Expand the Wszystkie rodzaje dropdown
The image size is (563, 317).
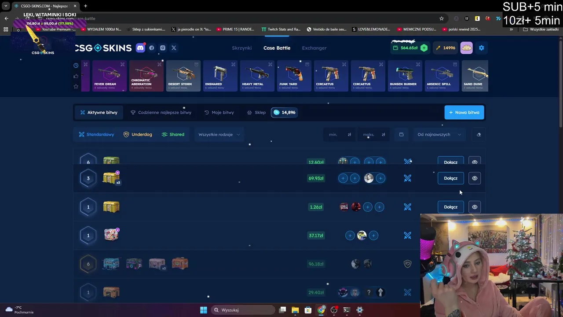tap(219, 134)
